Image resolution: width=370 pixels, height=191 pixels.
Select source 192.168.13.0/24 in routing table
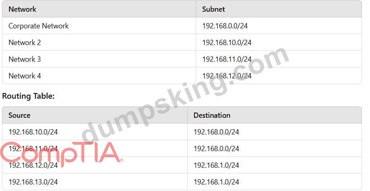pos(33,182)
